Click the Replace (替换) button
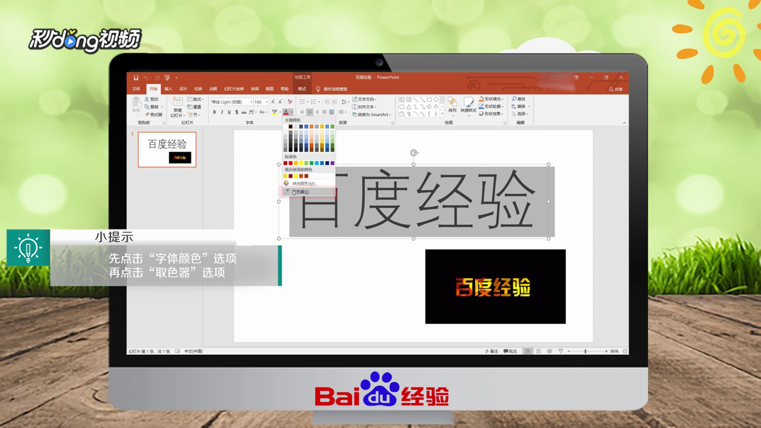 click(x=521, y=106)
